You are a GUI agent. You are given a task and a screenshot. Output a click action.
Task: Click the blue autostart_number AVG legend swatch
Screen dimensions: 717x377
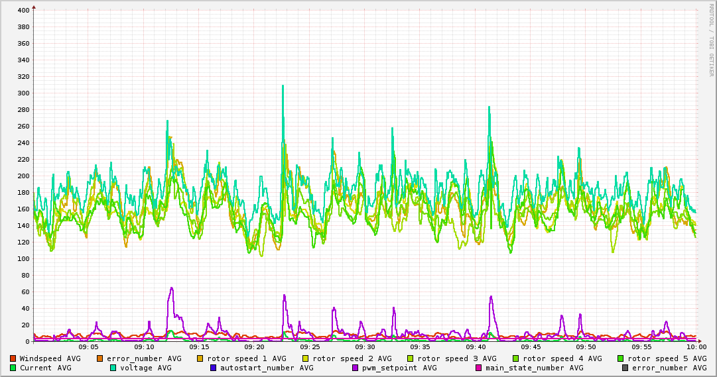click(x=214, y=368)
